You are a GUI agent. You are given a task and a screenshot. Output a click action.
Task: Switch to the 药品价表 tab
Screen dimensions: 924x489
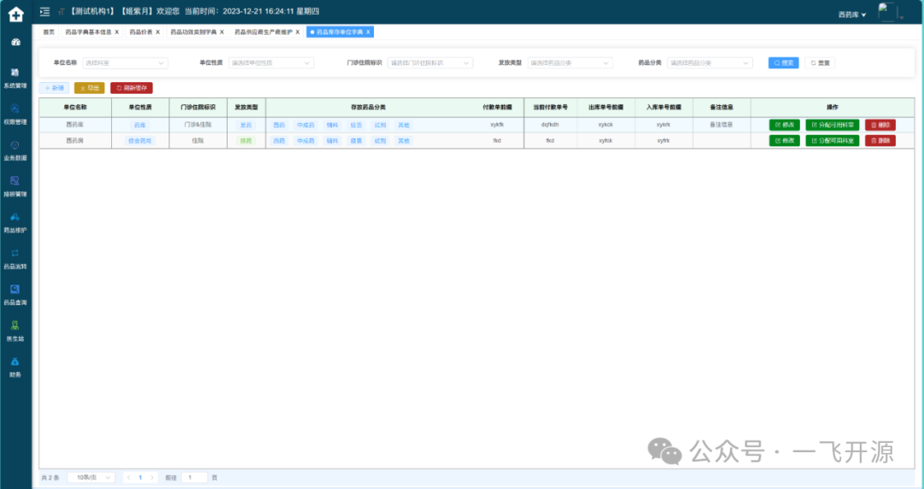coord(140,32)
